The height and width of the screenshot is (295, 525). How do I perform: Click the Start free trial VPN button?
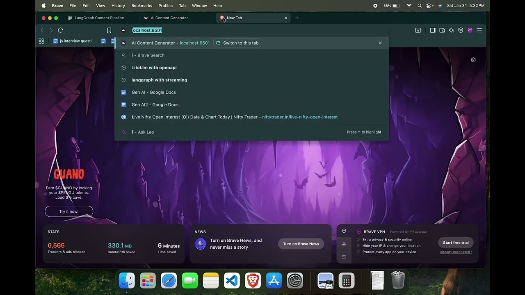pos(456,243)
